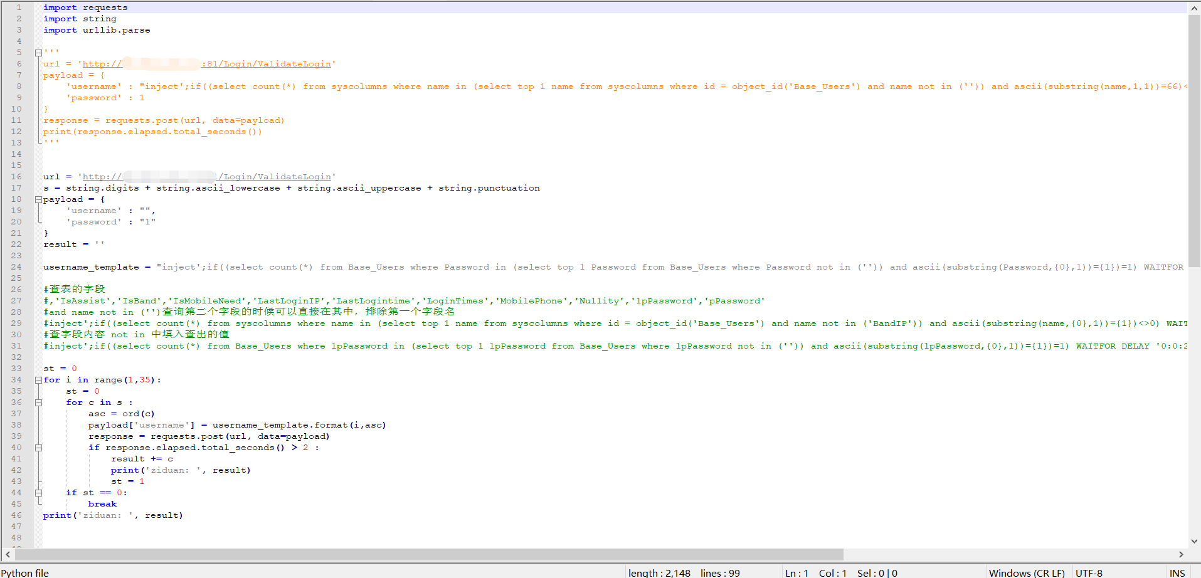
Task: Click 'Windows (CR LF)' line ending indicator
Action: coord(1027,572)
